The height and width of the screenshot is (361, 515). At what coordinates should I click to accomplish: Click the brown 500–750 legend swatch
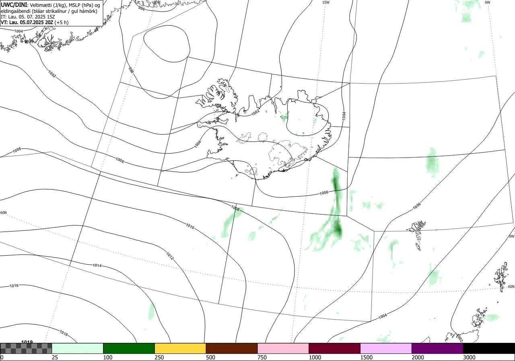[232, 348]
